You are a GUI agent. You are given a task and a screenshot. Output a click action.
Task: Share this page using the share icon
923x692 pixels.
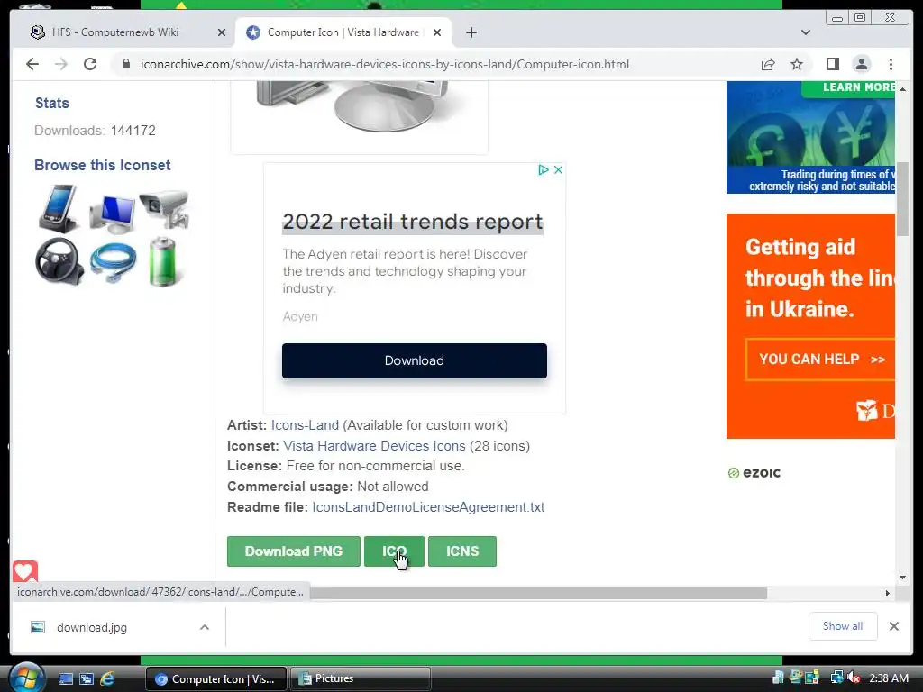pyautogui.click(x=768, y=64)
